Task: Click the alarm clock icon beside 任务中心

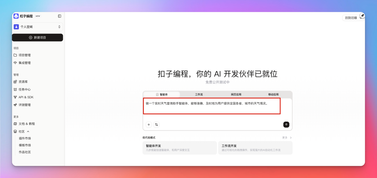Action: point(15,89)
